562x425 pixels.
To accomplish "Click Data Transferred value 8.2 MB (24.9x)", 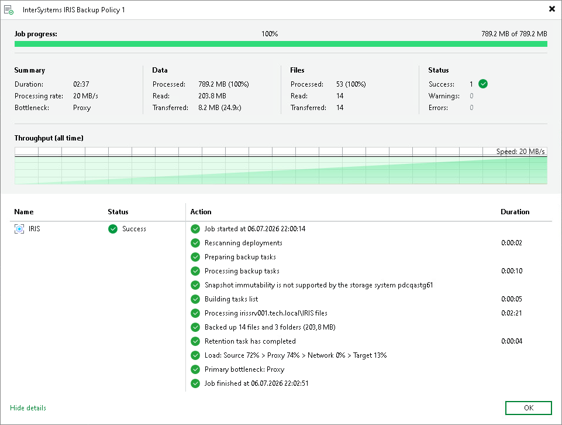I will pos(219,108).
